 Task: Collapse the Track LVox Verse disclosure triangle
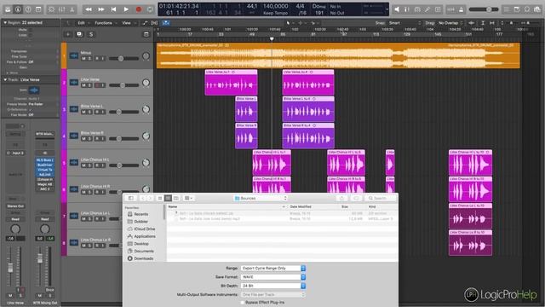click(5, 79)
